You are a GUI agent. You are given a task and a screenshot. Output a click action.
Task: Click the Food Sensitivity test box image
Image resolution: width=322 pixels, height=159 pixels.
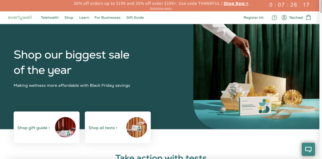click(255, 106)
